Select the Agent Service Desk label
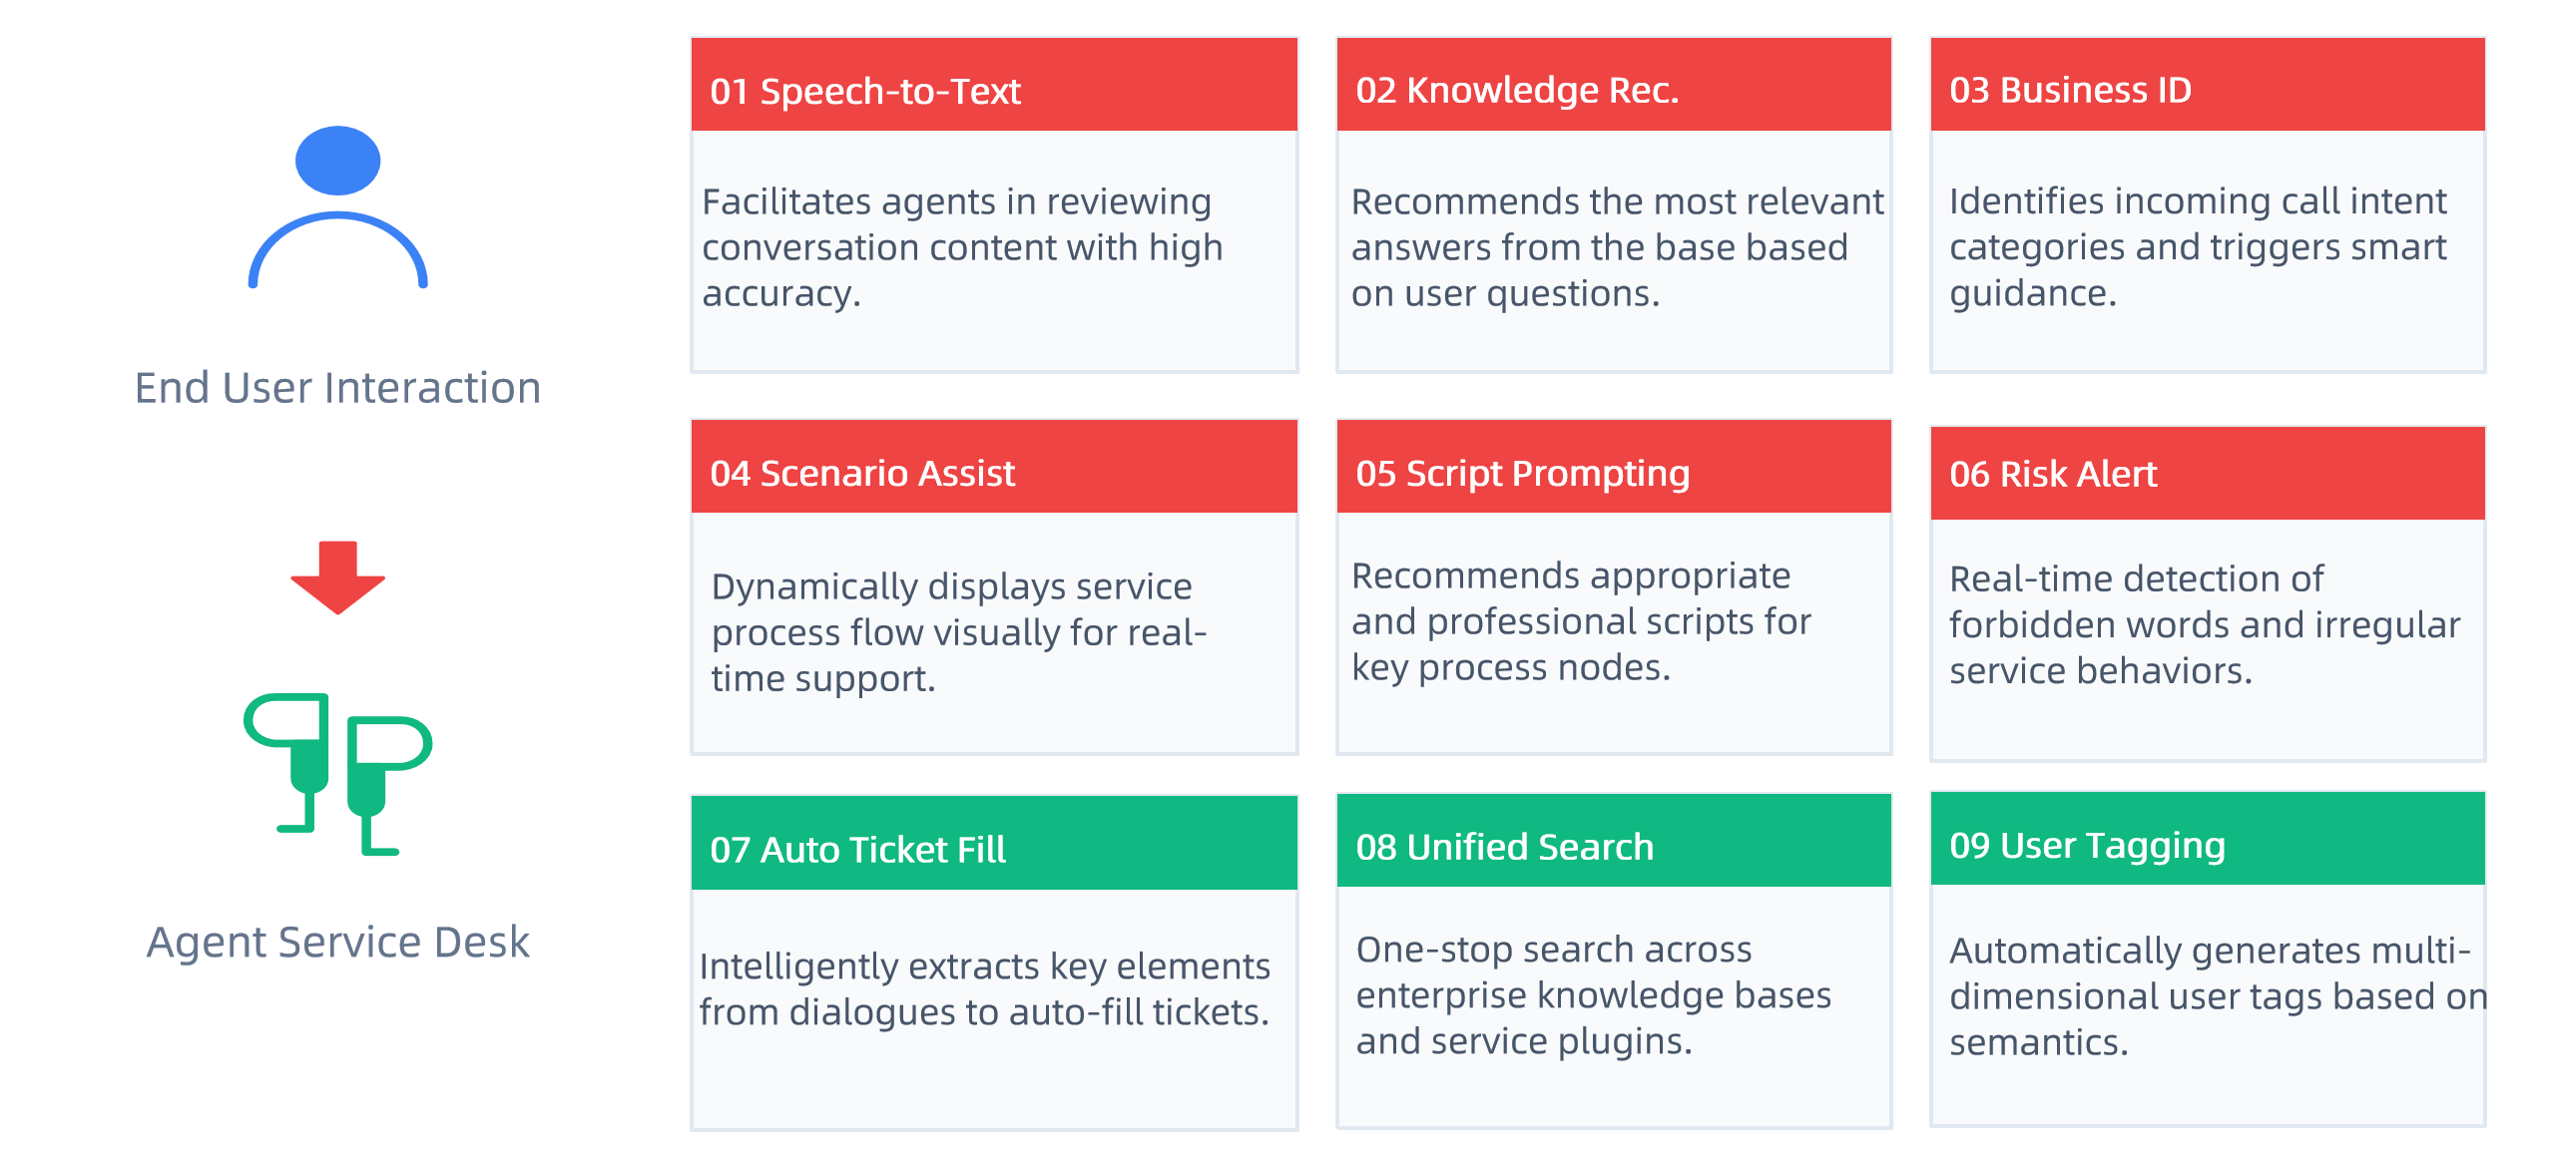2552x1149 pixels. point(337,943)
